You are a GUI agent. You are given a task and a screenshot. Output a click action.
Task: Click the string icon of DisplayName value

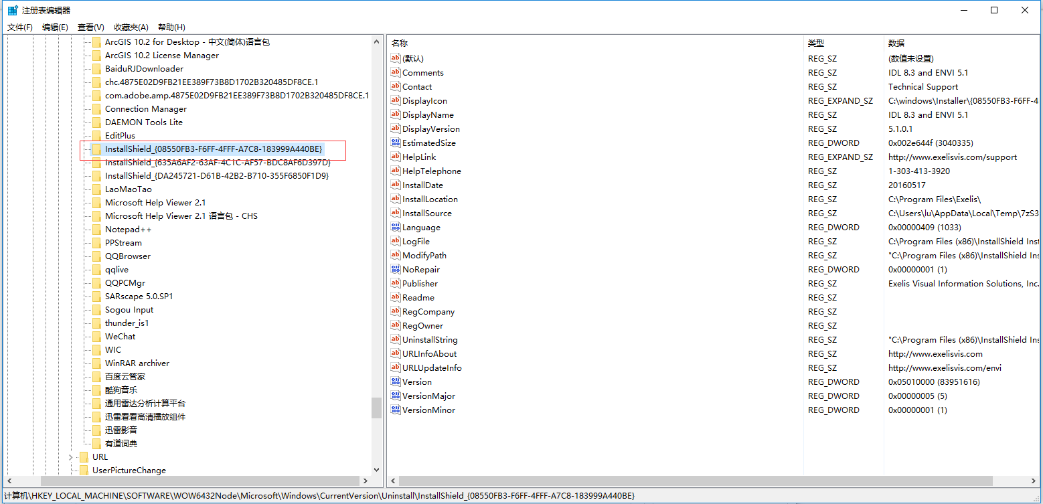[x=395, y=114]
